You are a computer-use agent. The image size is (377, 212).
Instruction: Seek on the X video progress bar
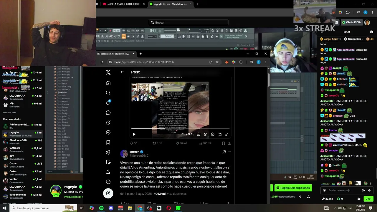coord(180,128)
